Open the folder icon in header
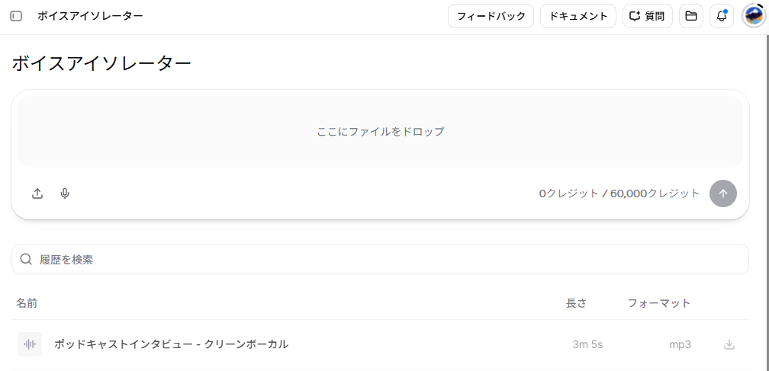This screenshot has width=769, height=371. [x=691, y=16]
